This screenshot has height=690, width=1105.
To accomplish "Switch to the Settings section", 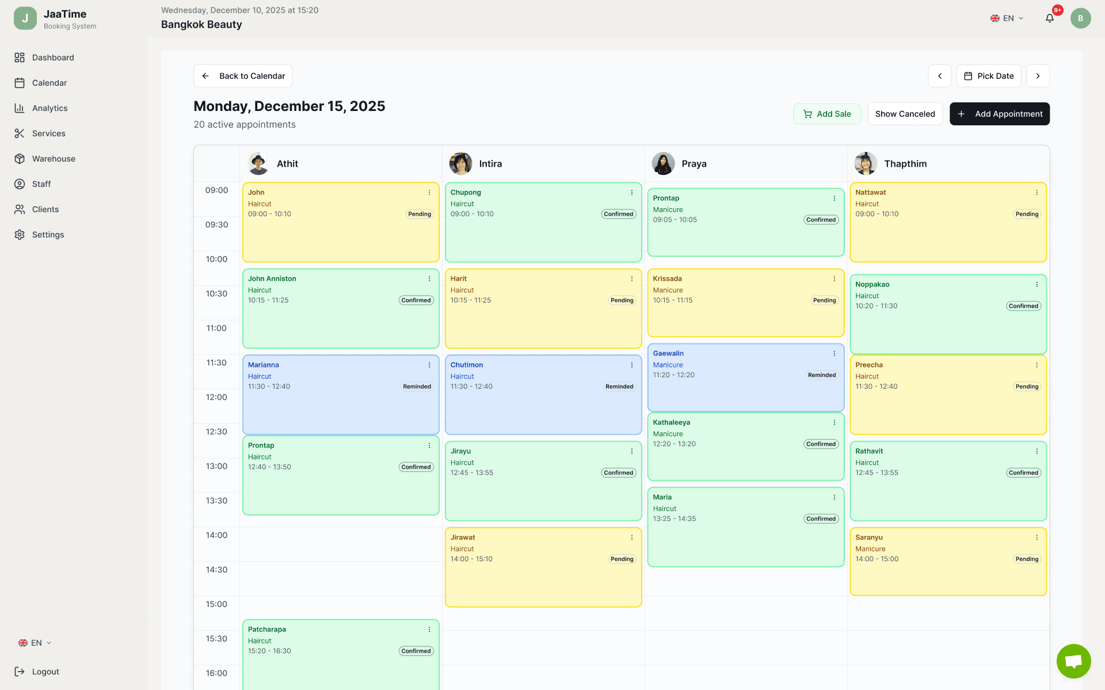I will pos(21,235).
